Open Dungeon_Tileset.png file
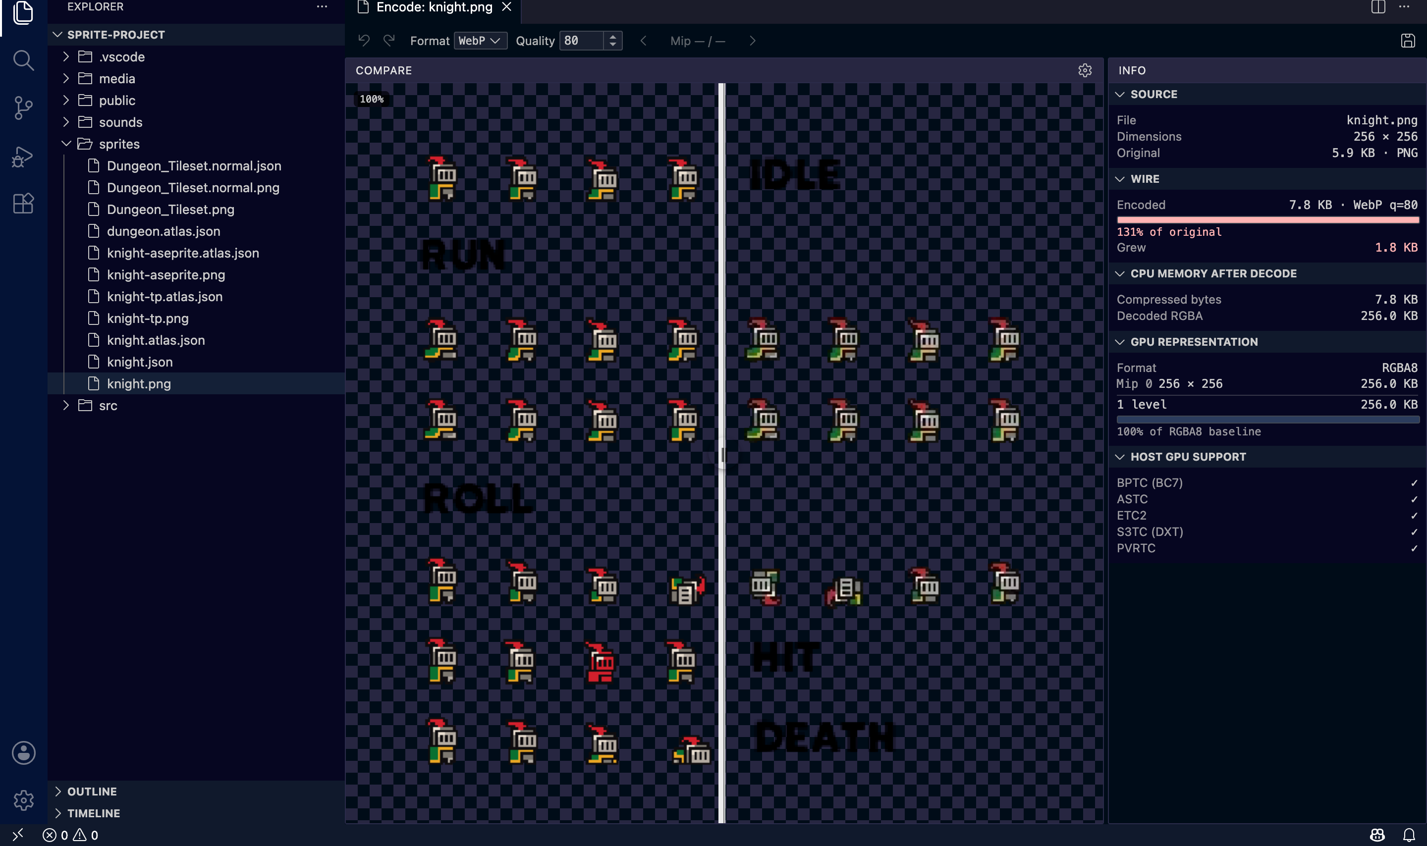 point(196,209)
